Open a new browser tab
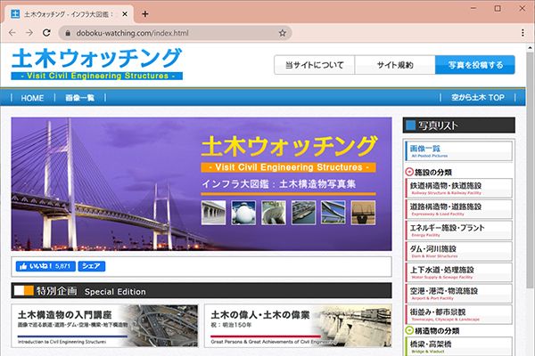 pyautogui.click(x=145, y=13)
